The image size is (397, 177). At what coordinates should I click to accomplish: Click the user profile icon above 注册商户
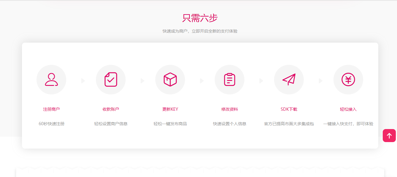click(51, 80)
